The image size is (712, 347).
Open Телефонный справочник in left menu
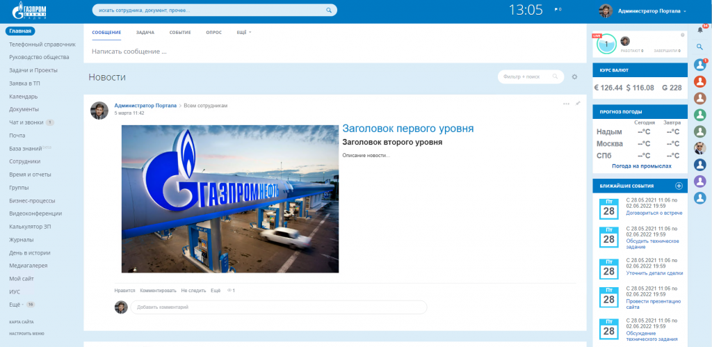point(42,45)
